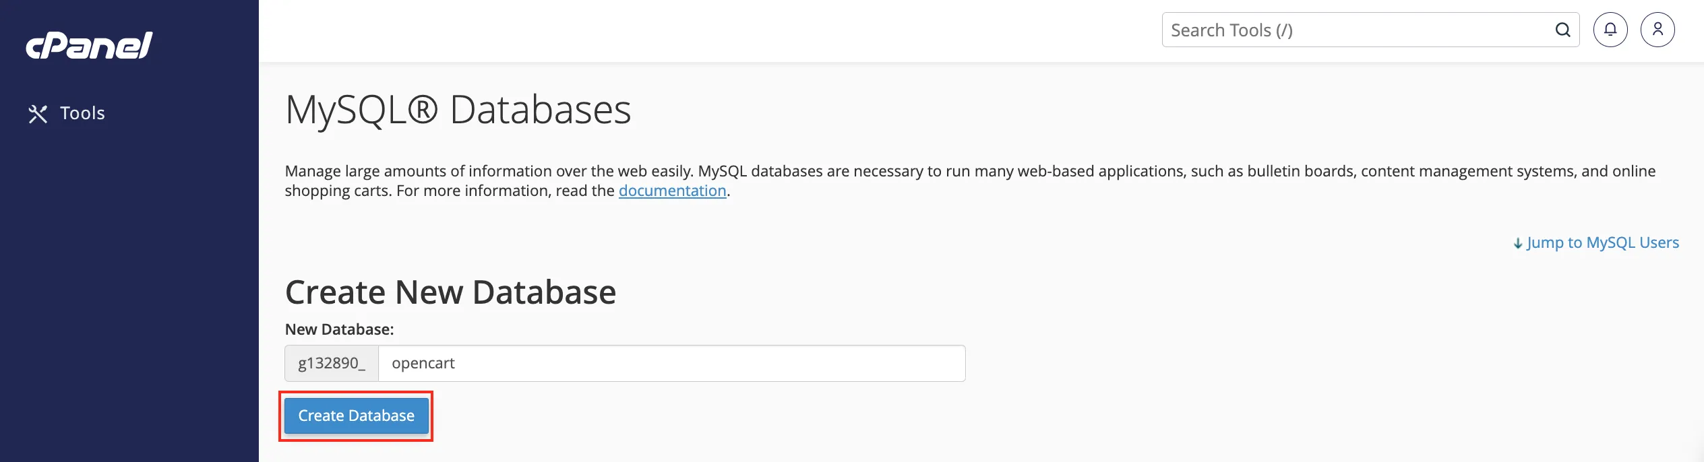Viewport: 1704px width, 462px height.
Task: Select the MySQL® Databases page title
Action: (x=458, y=110)
